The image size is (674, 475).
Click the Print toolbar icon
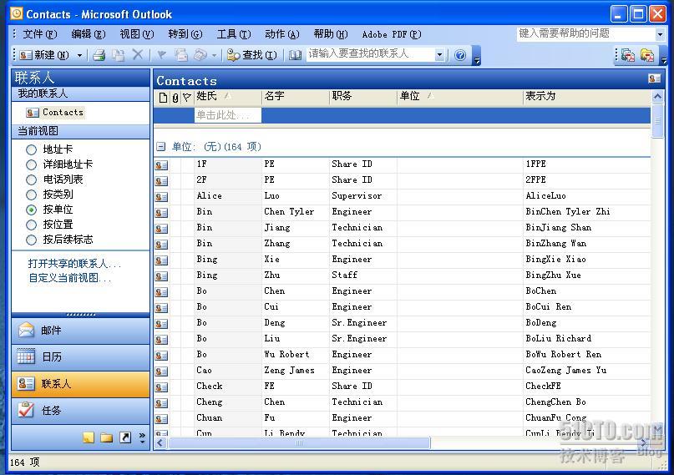point(99,55)
